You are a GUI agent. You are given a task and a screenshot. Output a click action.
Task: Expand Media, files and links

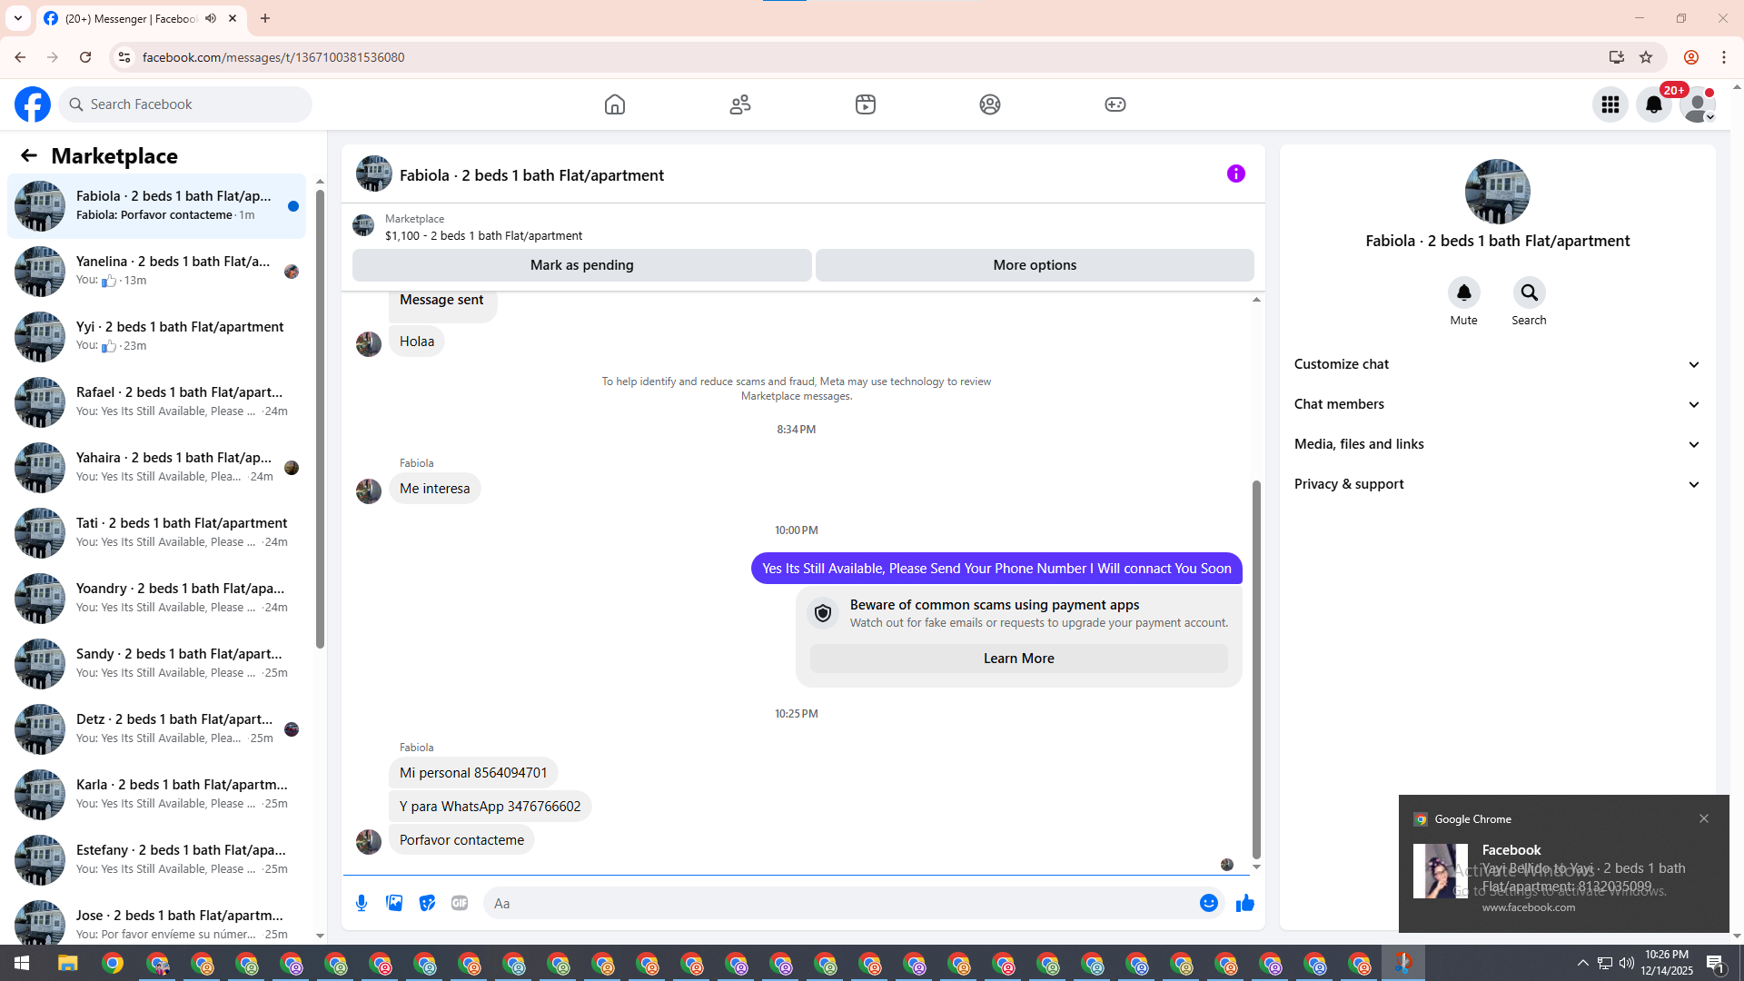pos(1497,444)
